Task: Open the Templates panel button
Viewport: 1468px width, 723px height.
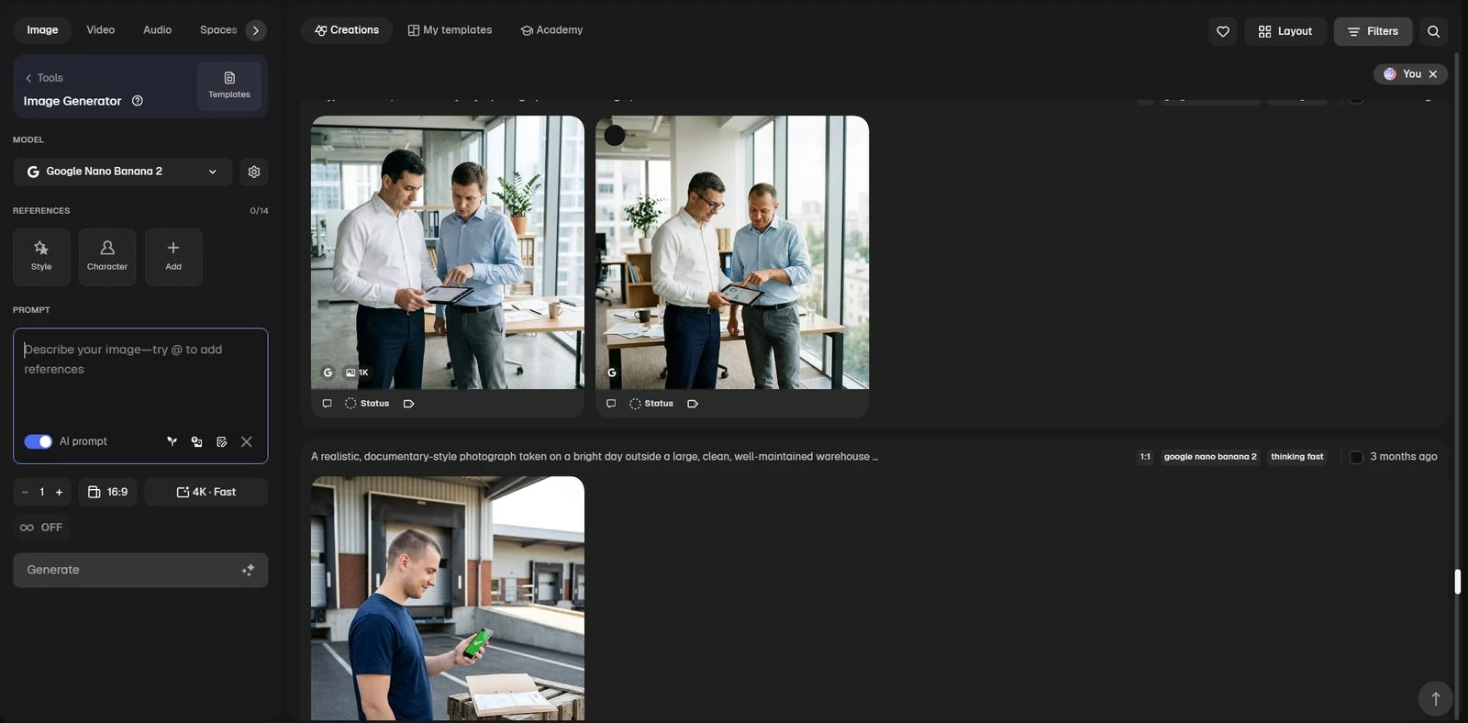Action: point(229,85)
